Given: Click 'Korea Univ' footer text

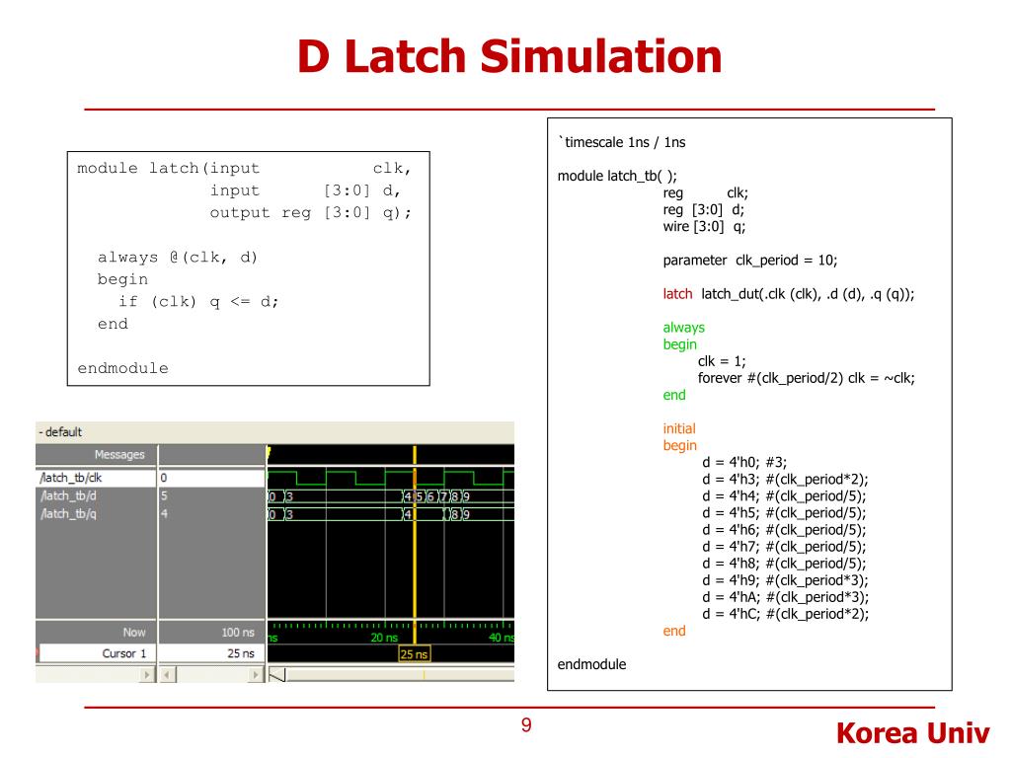Looking at the screenshot, I should pos(912,733).
